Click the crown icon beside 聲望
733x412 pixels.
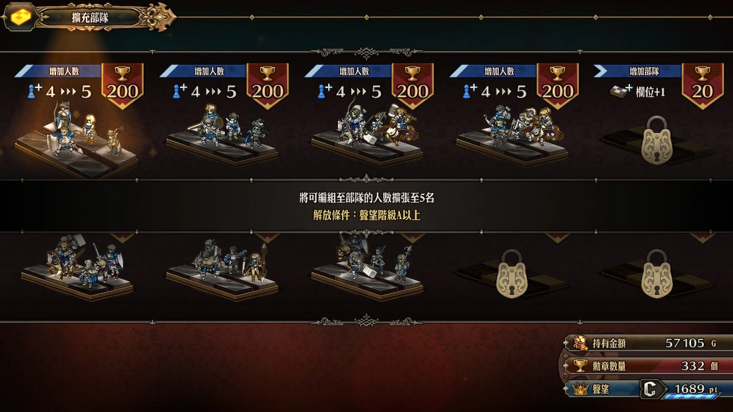click(x=581, y=390)
